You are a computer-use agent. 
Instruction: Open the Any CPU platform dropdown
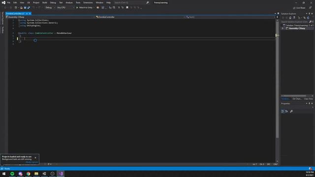(x=65, y=8)
